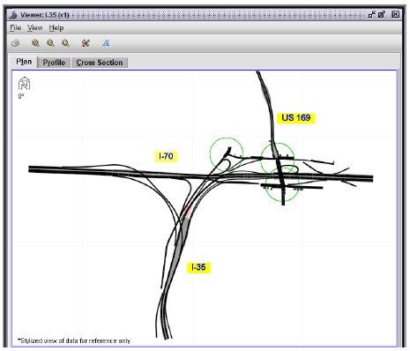The image size is (410, 351).
Task: Click the shrink window icon in title bar
Action: [372, 14]
